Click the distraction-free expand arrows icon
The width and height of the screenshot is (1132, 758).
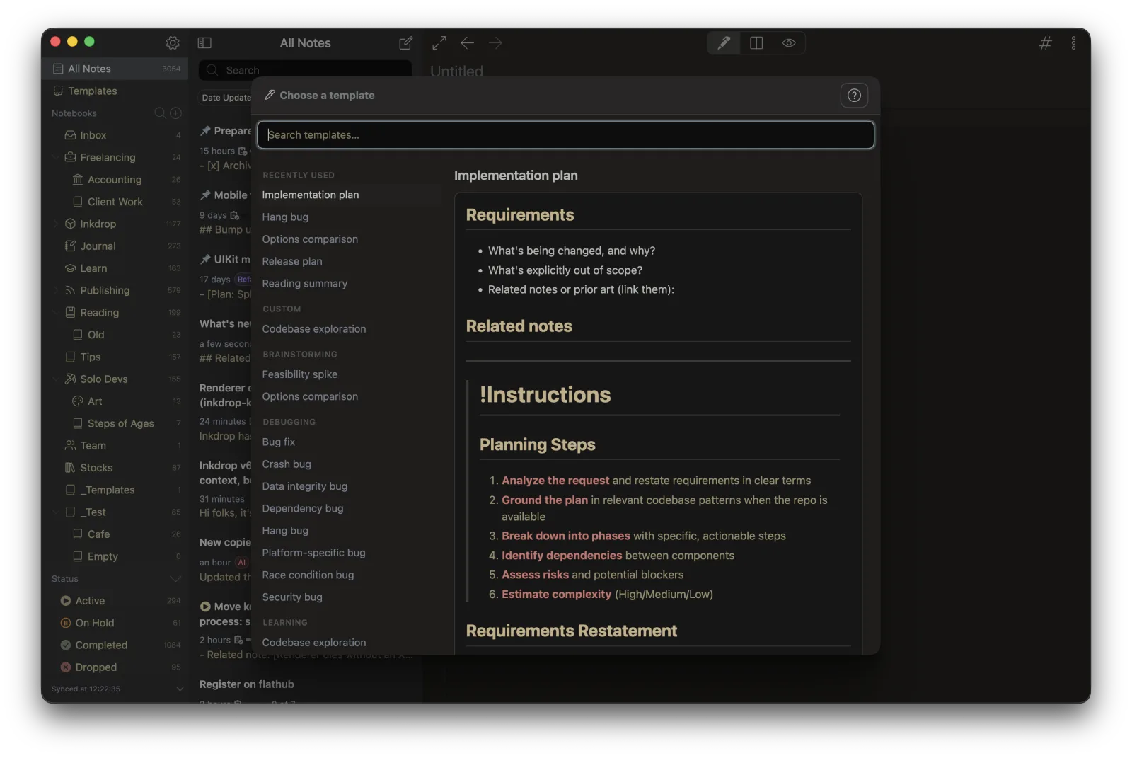click(439, 43)
